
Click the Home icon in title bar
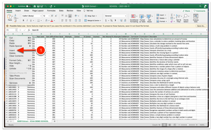[x=35, y=6]
